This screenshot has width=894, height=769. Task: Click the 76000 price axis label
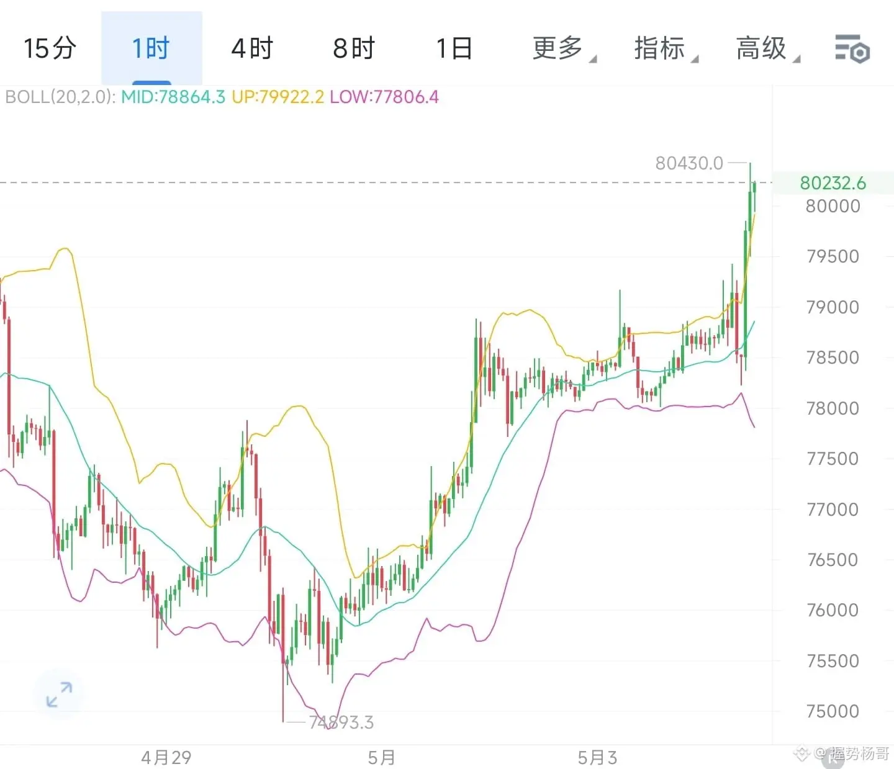[x=833, y=610]
